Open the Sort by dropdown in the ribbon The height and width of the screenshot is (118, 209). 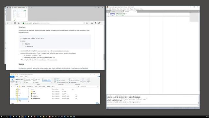click(55, 81)
